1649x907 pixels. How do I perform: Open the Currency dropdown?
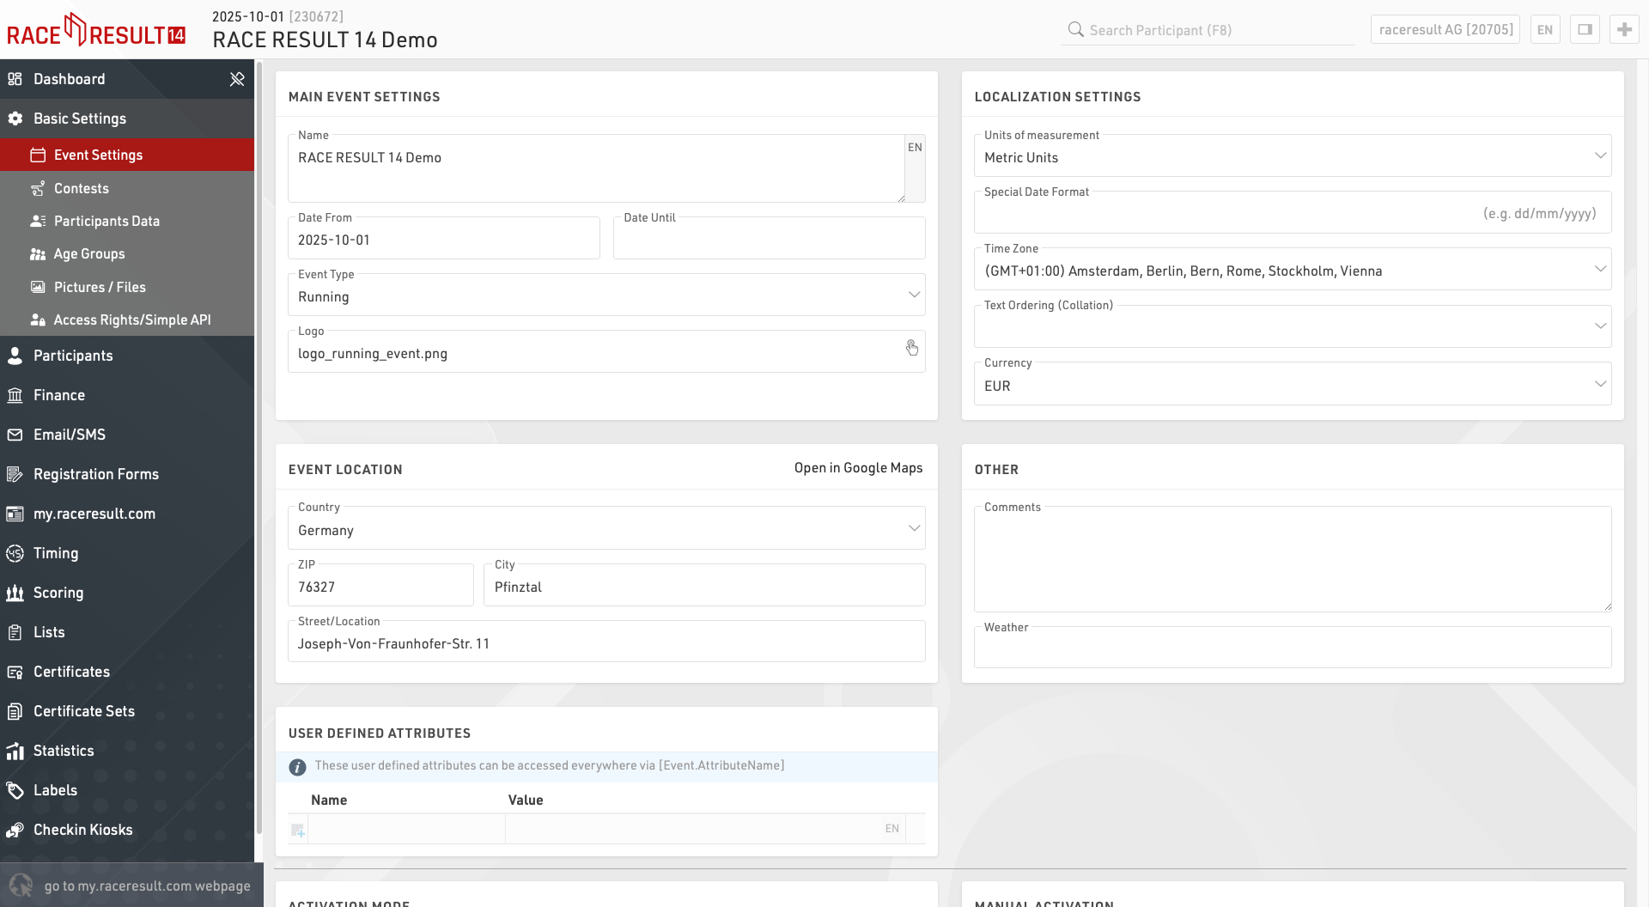[1293, 383]
